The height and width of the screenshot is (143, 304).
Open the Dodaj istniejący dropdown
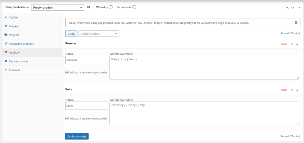click(x=99, y=34)
